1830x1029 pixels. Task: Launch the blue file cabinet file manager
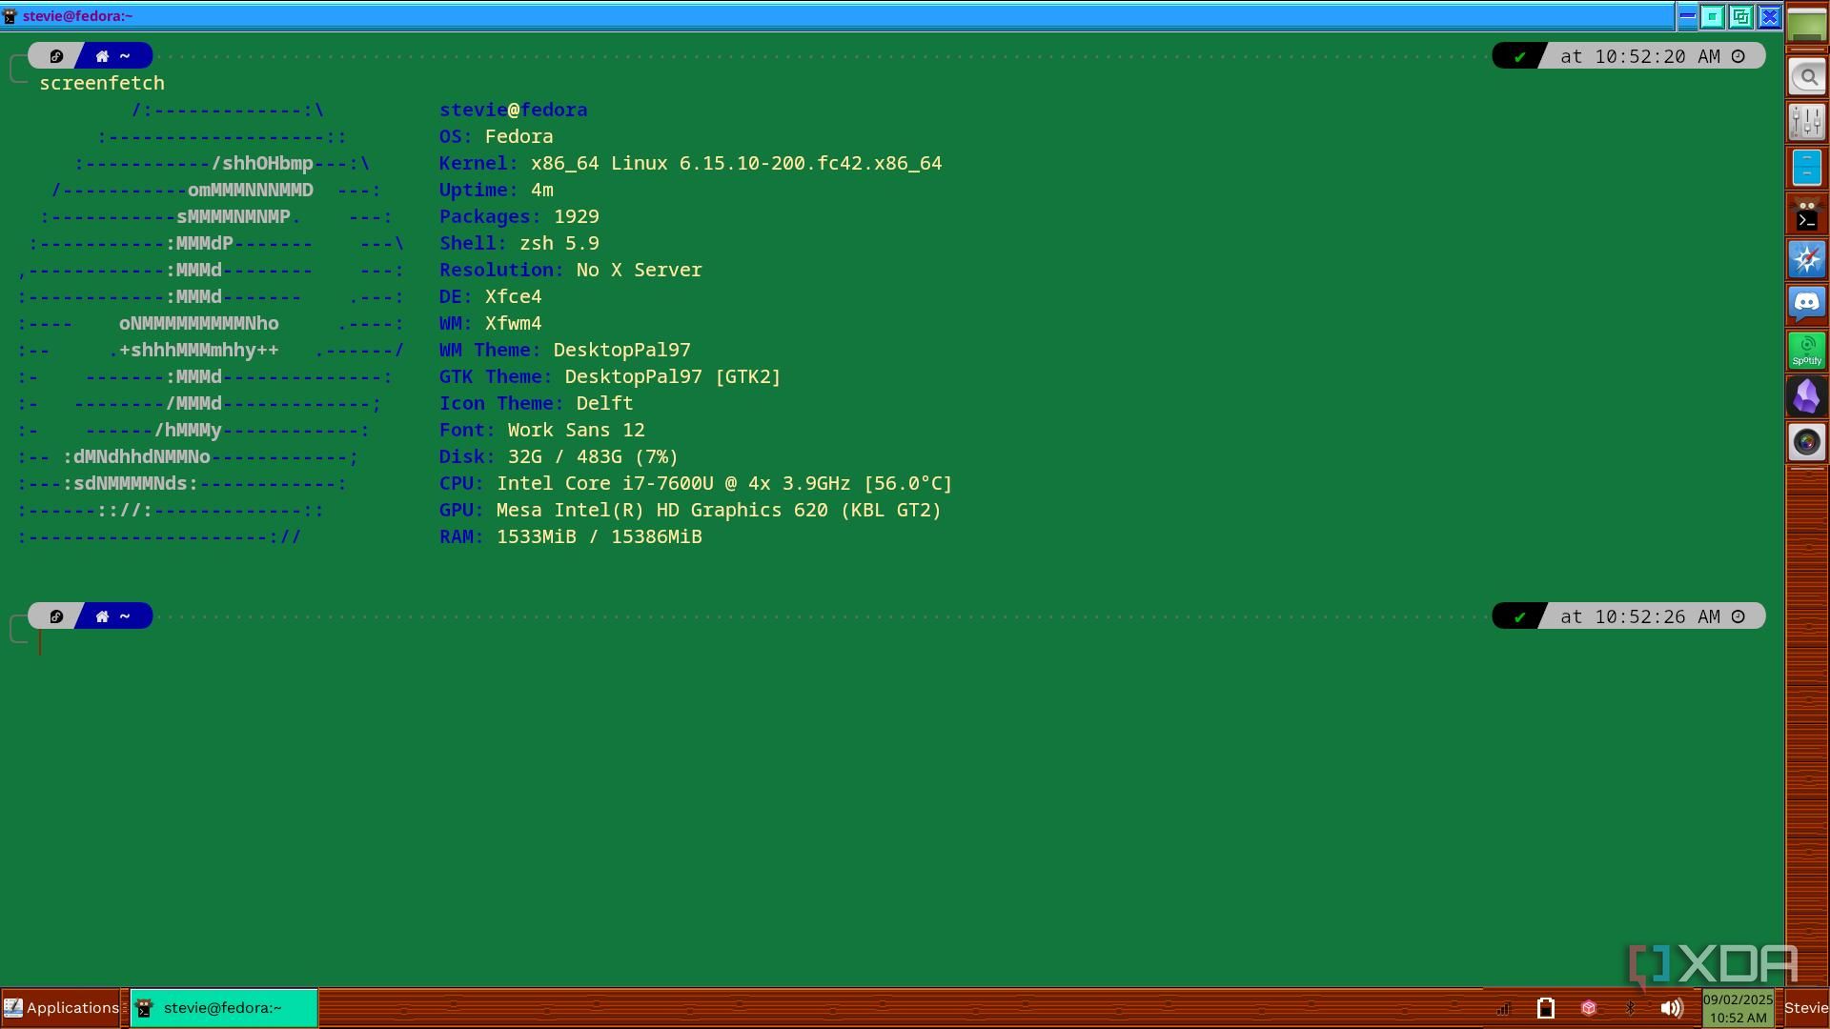tap(1807, 168)
